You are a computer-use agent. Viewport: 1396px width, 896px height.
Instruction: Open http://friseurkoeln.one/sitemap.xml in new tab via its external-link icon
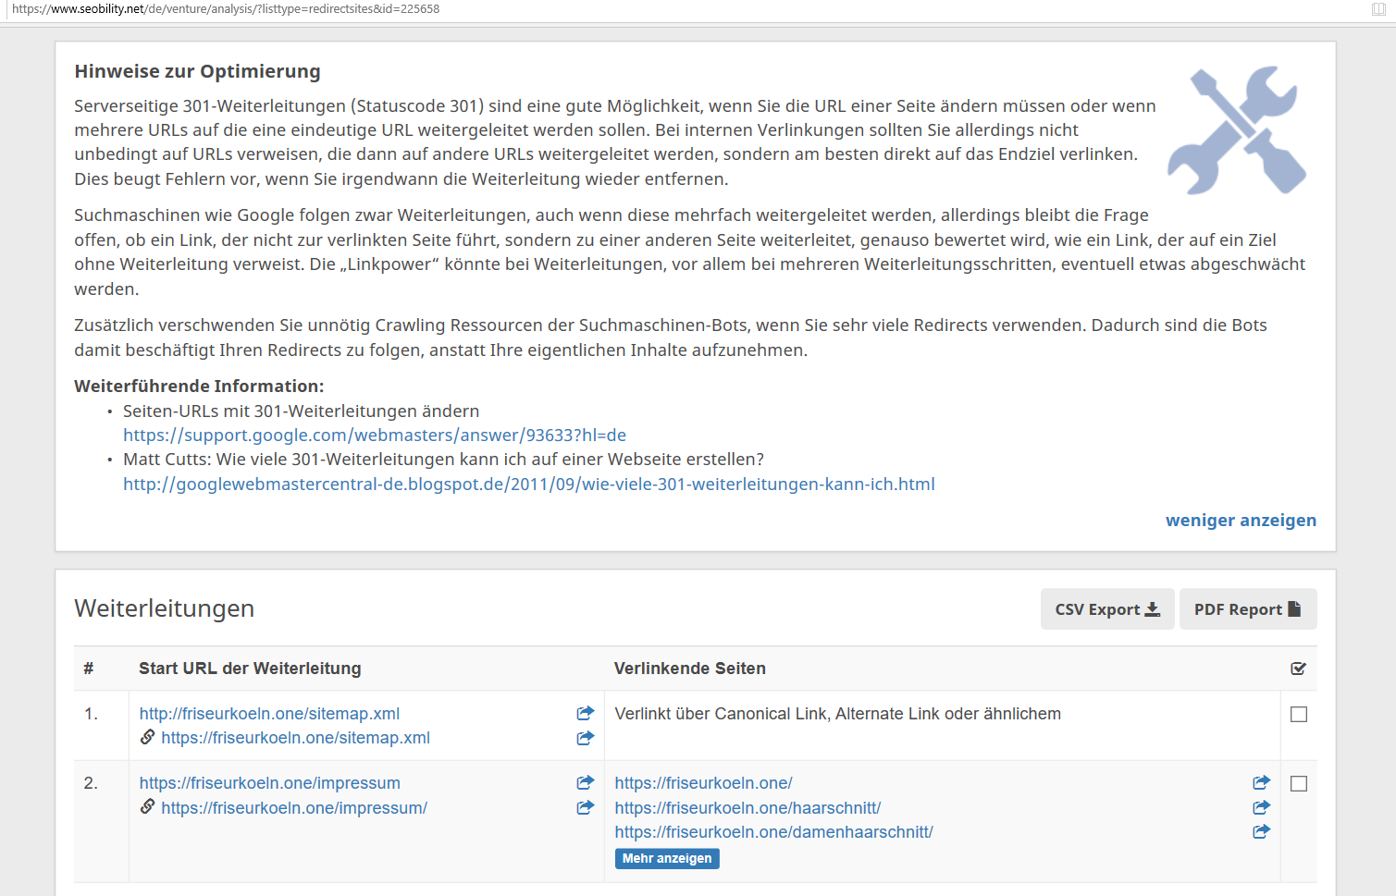(x=585, y=713)
